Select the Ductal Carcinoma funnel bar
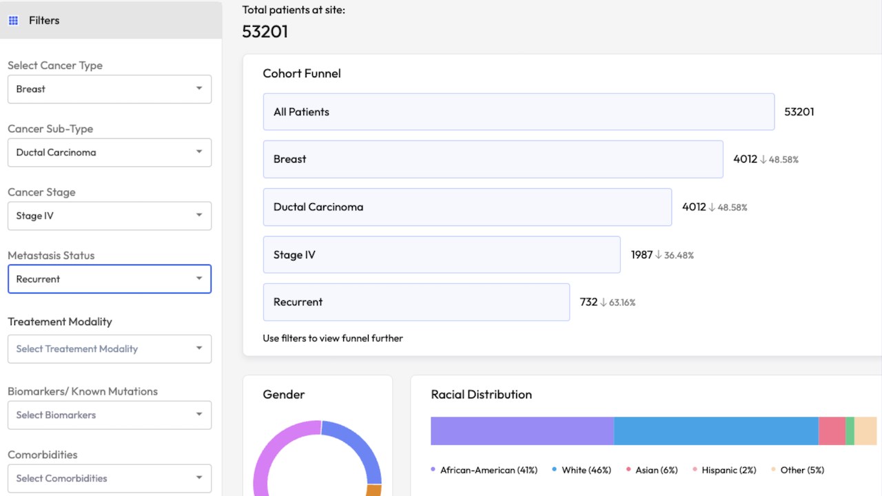Screen dimensions: 882x496 466,207
